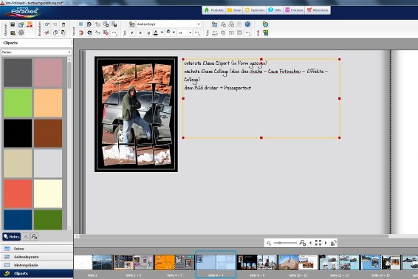Screen dimensions: 418x279
Task: Open page thumbnail Seite 10 - 11
Action: (x=298, y=263)
